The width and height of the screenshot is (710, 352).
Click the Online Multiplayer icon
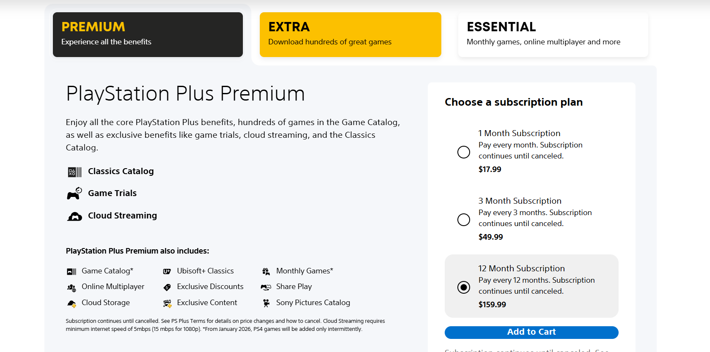pos(72,287)
